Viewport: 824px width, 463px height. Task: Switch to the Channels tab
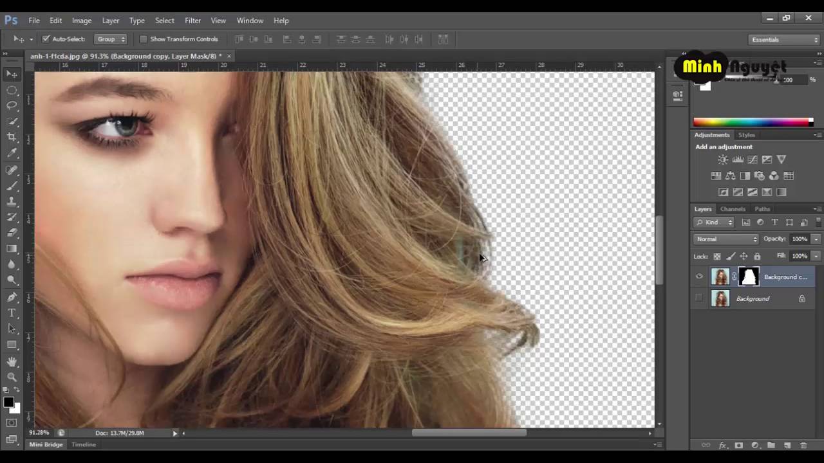coord(733,209)
